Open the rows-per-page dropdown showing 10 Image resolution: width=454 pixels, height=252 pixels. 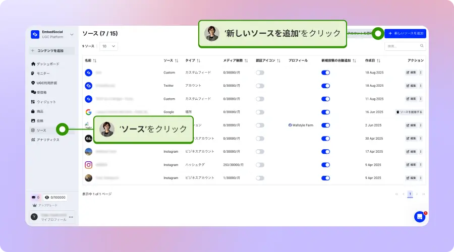click(x=108, y=46)
